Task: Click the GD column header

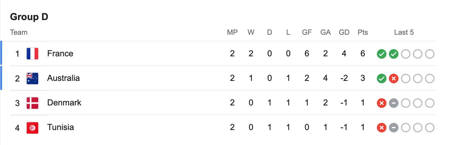Action: point(344,32)
